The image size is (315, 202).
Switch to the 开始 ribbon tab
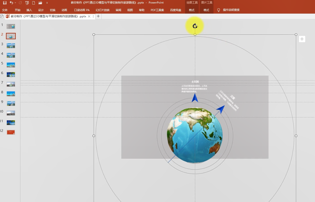click(x=18, y=10)
